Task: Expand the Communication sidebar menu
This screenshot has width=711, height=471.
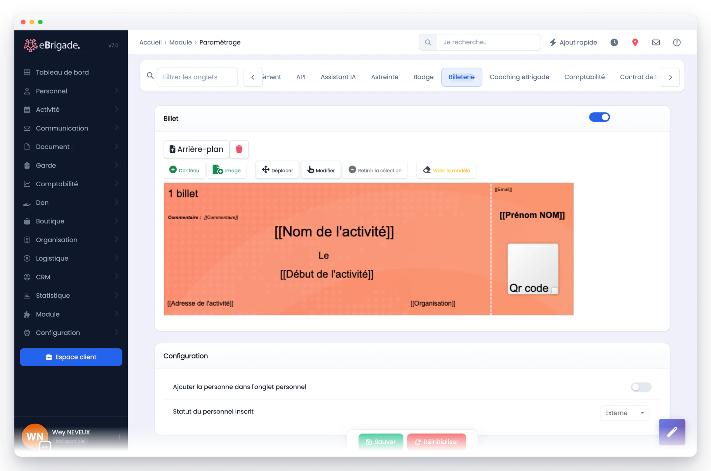Action: 71,128
